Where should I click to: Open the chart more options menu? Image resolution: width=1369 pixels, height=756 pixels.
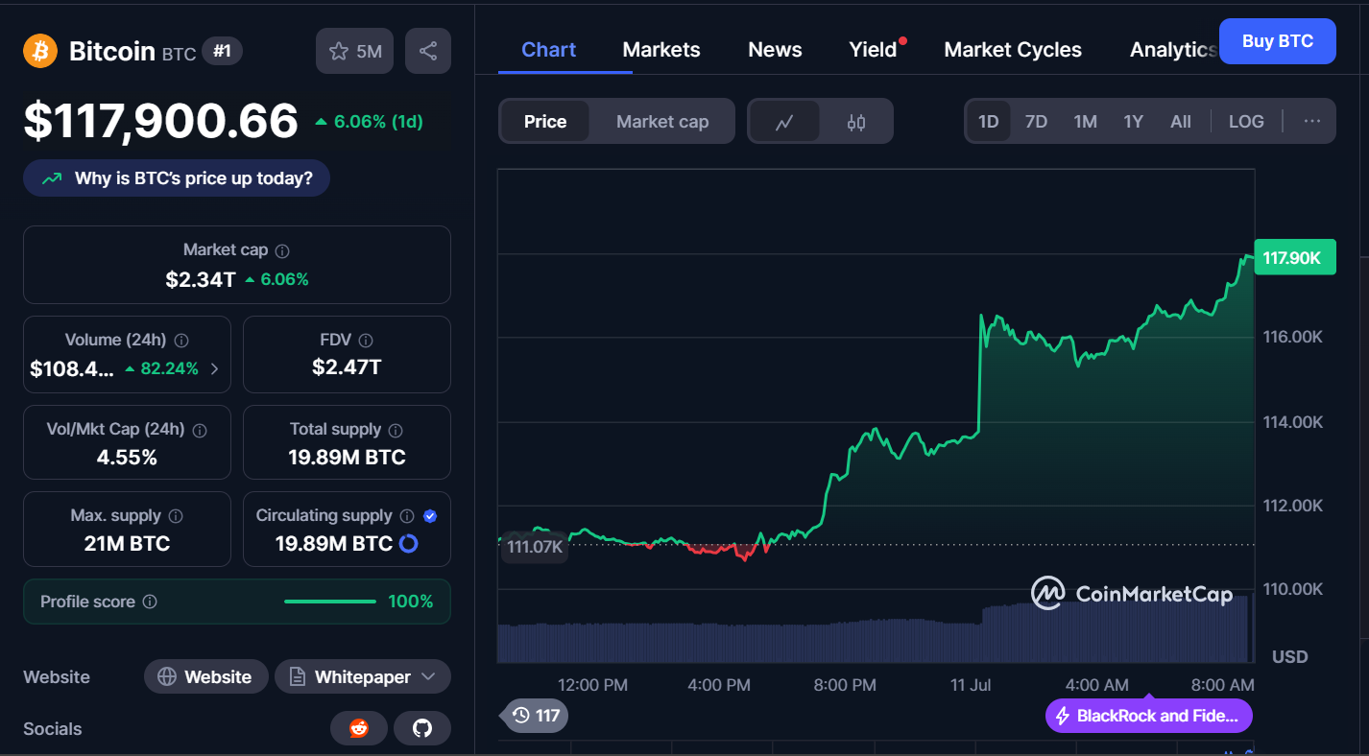click(x=1312, y=122)
